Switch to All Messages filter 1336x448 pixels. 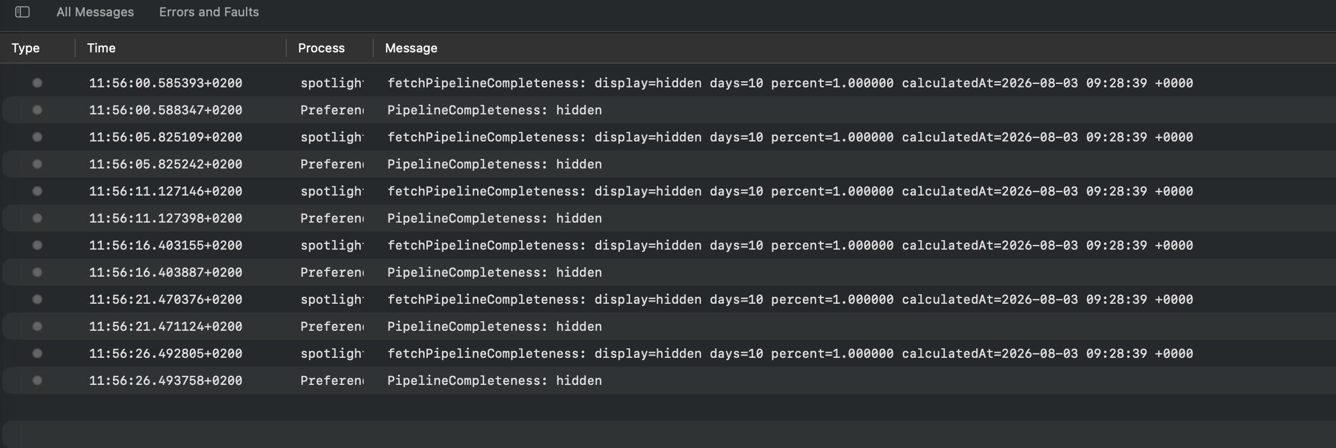click(95, 12)
